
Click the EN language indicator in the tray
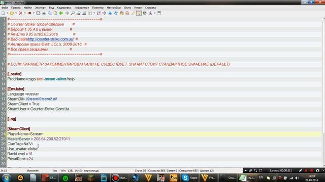[261, 177]
